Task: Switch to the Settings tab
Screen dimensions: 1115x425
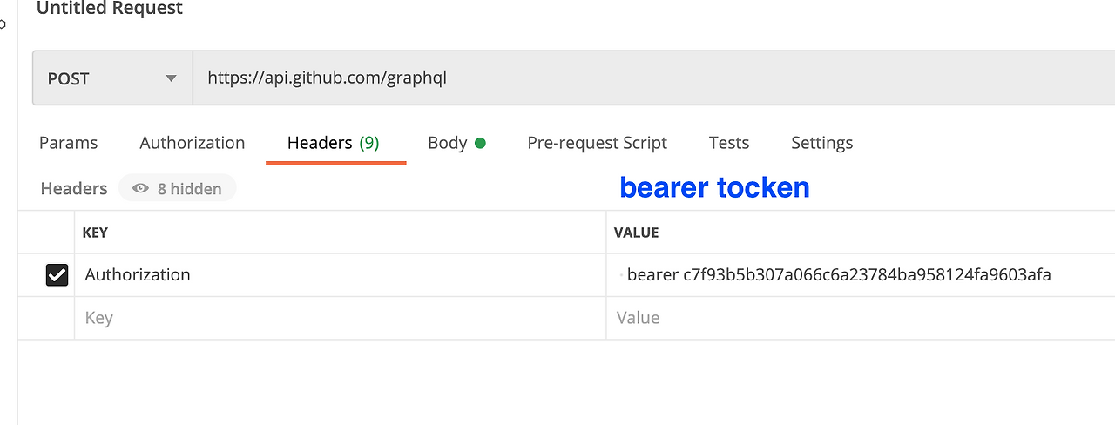Action: coord(822,143)
